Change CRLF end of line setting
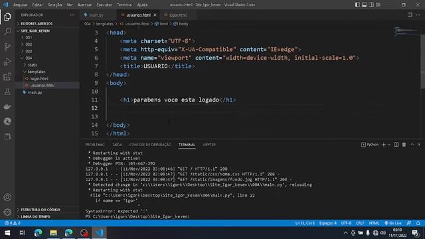The width and height of the screenshot is (425, 239). (360, 223)
